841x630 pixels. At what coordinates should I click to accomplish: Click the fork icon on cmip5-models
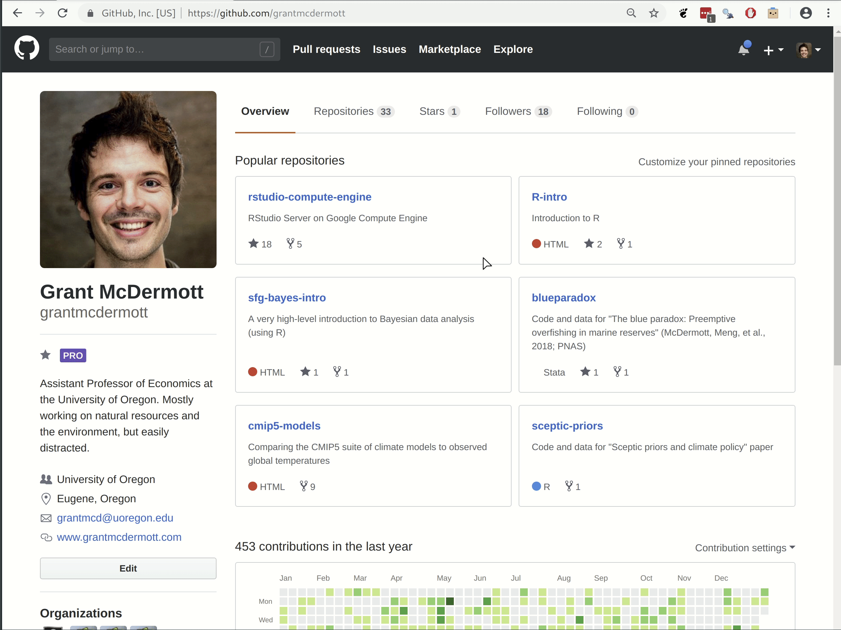[303, 486]
